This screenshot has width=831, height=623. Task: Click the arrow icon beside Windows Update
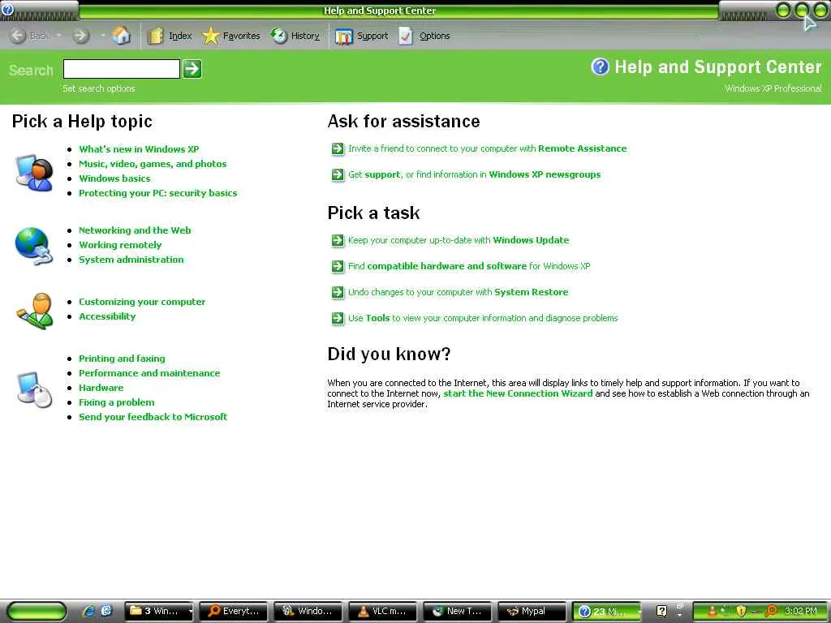[x=338, y=240]
